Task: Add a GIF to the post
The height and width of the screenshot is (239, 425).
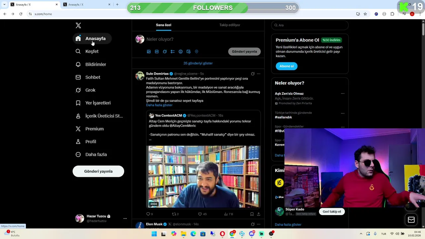Action: click(157, 51)
